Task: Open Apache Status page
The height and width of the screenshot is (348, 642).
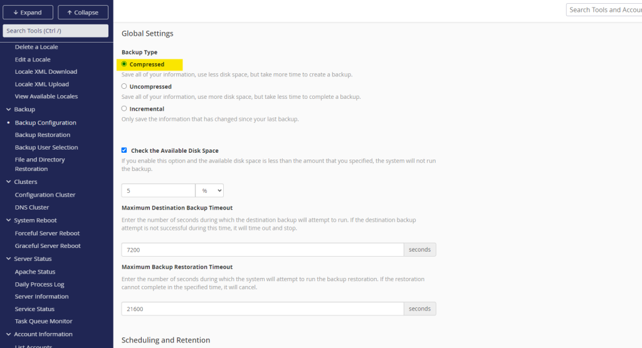Action: 35,272
